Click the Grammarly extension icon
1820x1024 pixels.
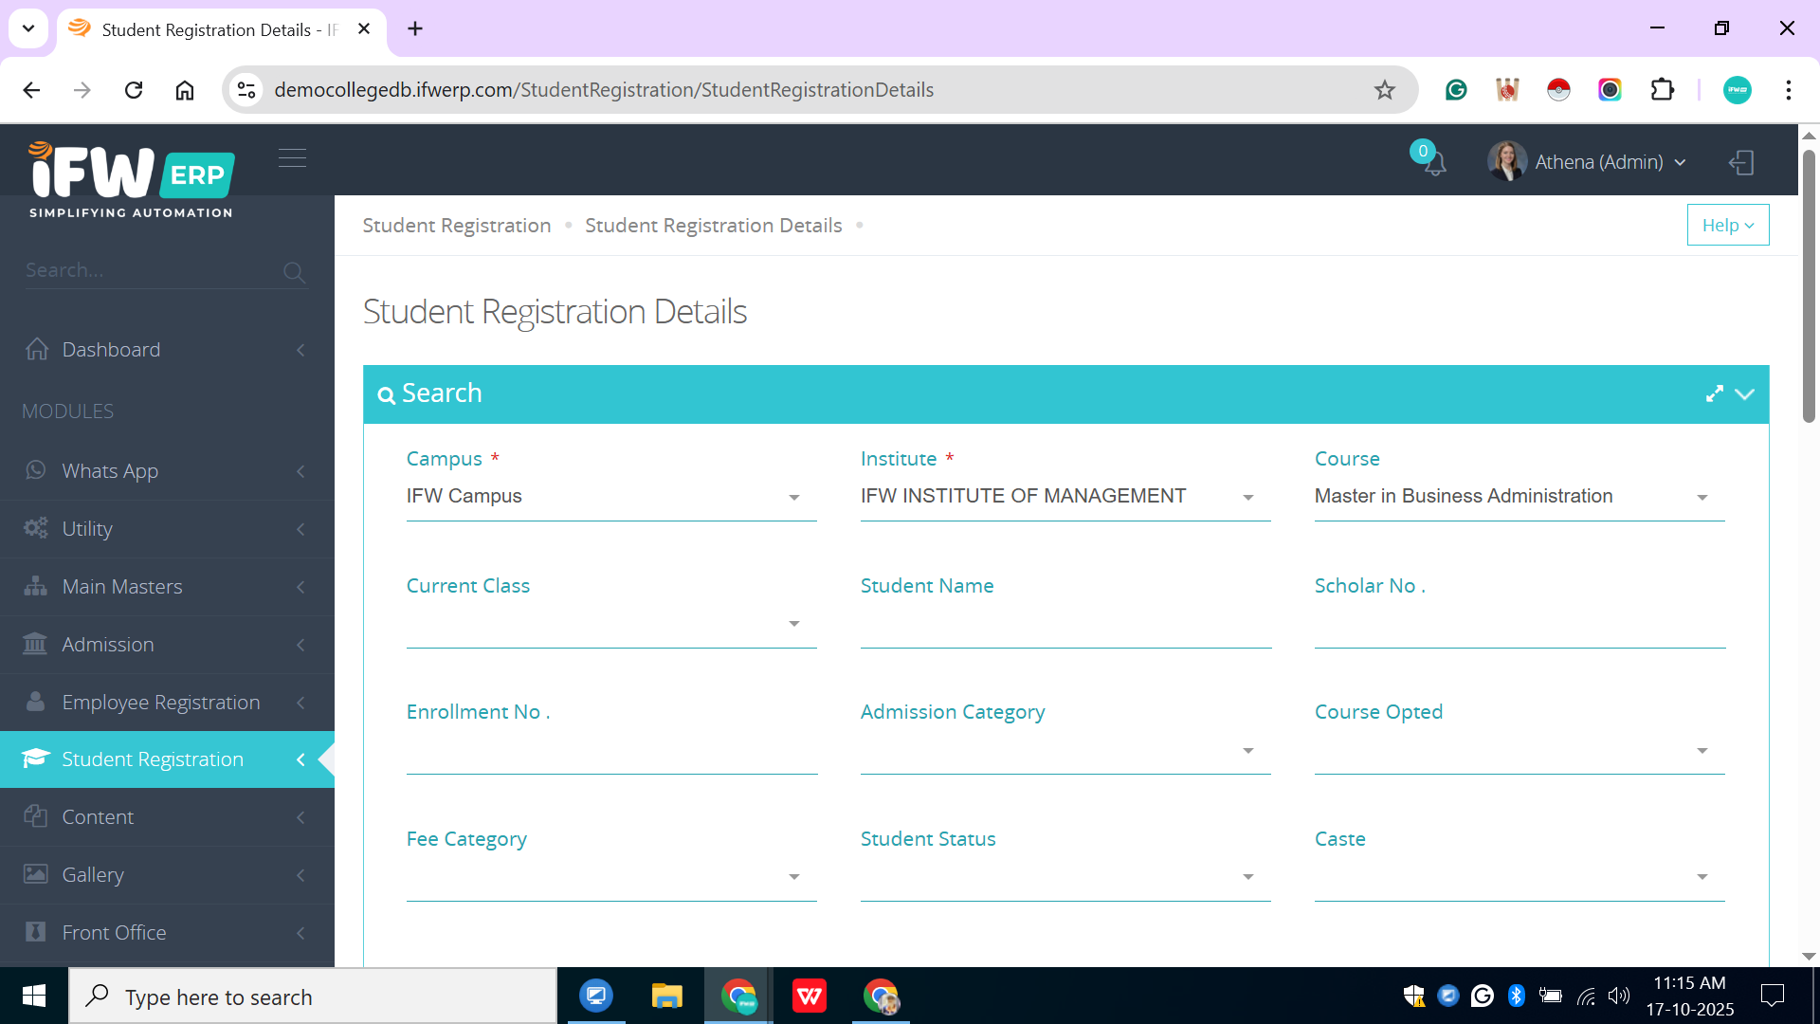coord(1456,90)
